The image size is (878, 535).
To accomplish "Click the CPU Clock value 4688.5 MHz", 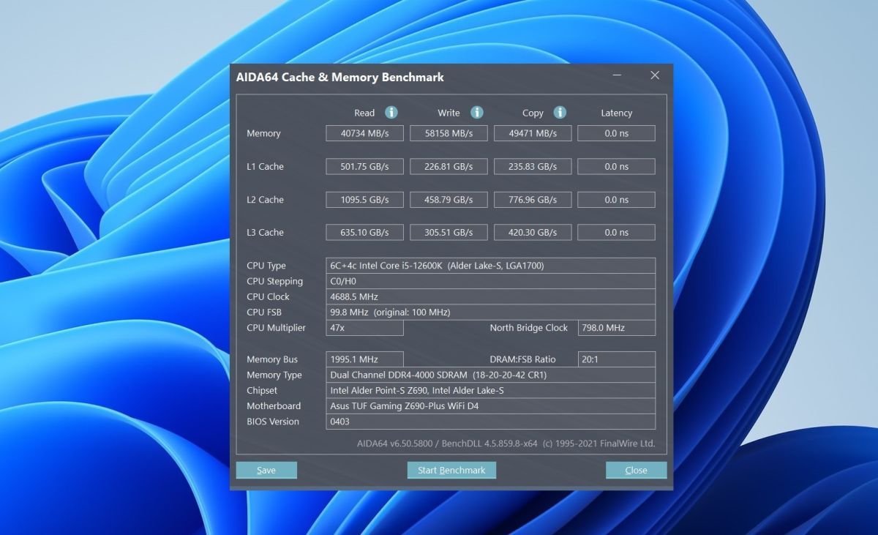I will pyautogui.click(x=490, y=296).
